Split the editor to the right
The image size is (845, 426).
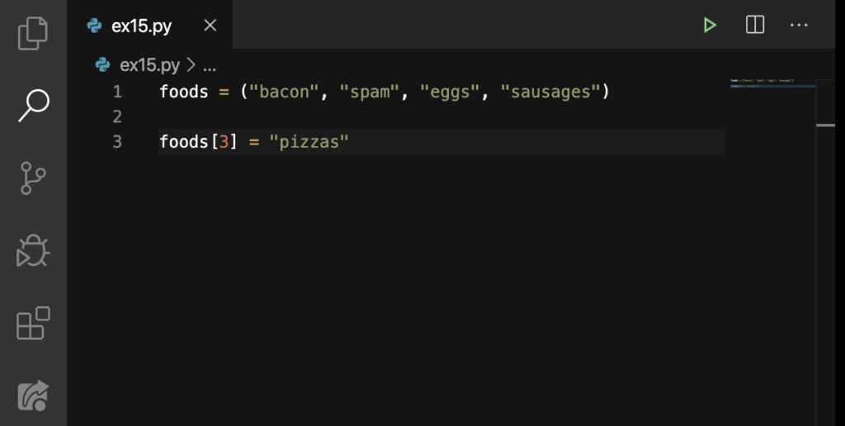pos(754,25)
